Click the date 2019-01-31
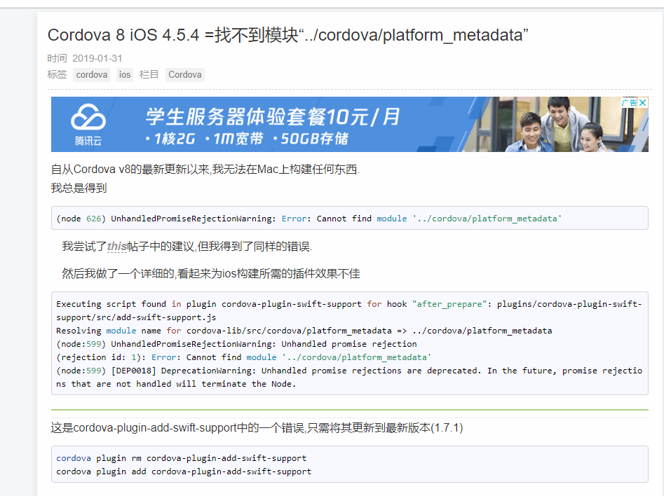The width and height of the screenshot is (664, 496). point(97,58)
